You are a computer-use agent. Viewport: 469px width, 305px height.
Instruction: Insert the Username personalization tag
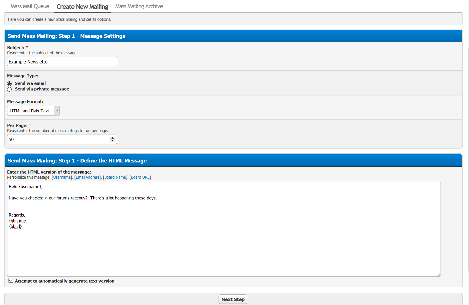pyautogui.click(x=62, y=177)
